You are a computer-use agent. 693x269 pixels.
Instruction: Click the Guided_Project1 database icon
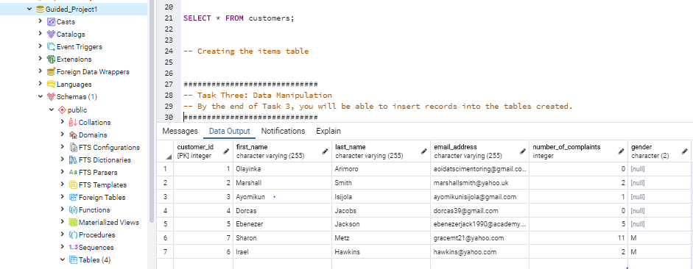coord(40,10)
